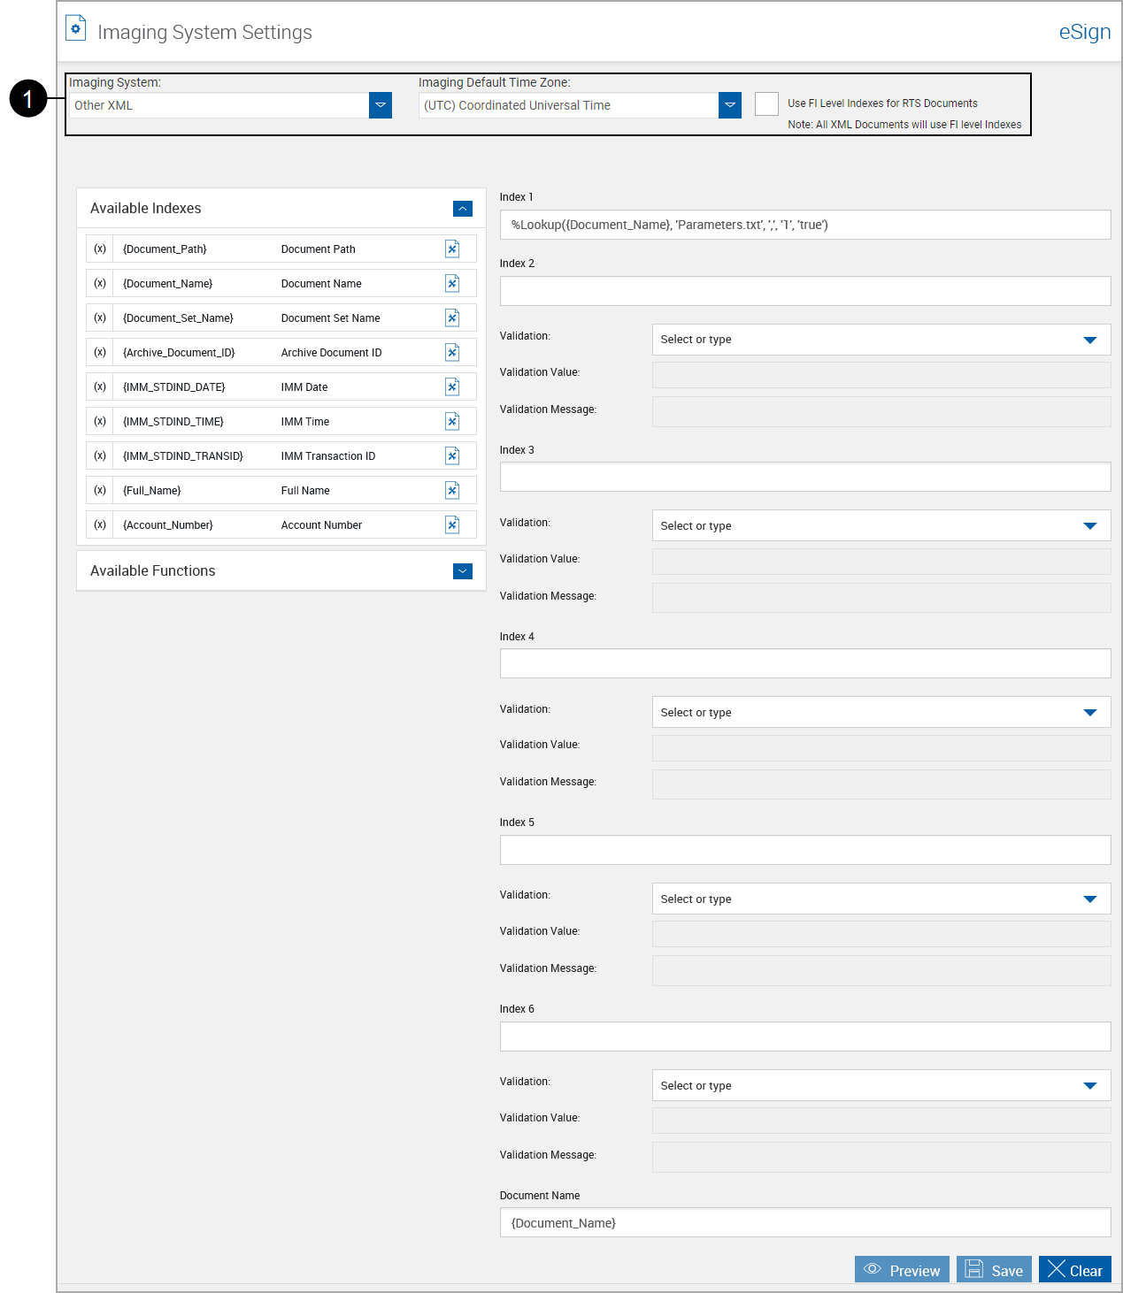The height and width of the screenshot is (1293, 1123).
Task: Open the Validation dropdown under Index 2
Action: (x=1090, y=340)
